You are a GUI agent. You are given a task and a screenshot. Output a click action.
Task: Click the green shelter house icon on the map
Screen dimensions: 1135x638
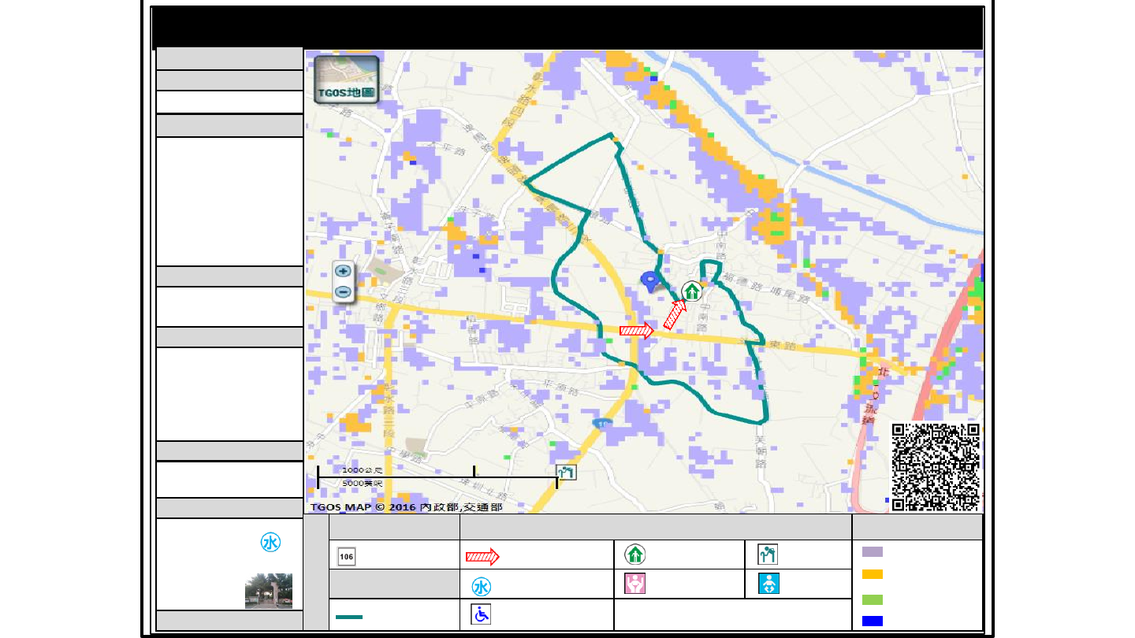click(x=691, y=291)
